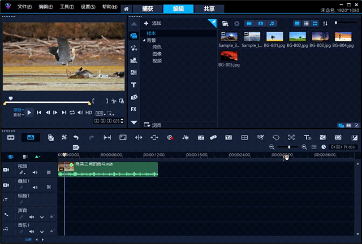This screenshot has width=362, height=244.
Task: Open the Time Remapping icon
Action: point(260,137)
